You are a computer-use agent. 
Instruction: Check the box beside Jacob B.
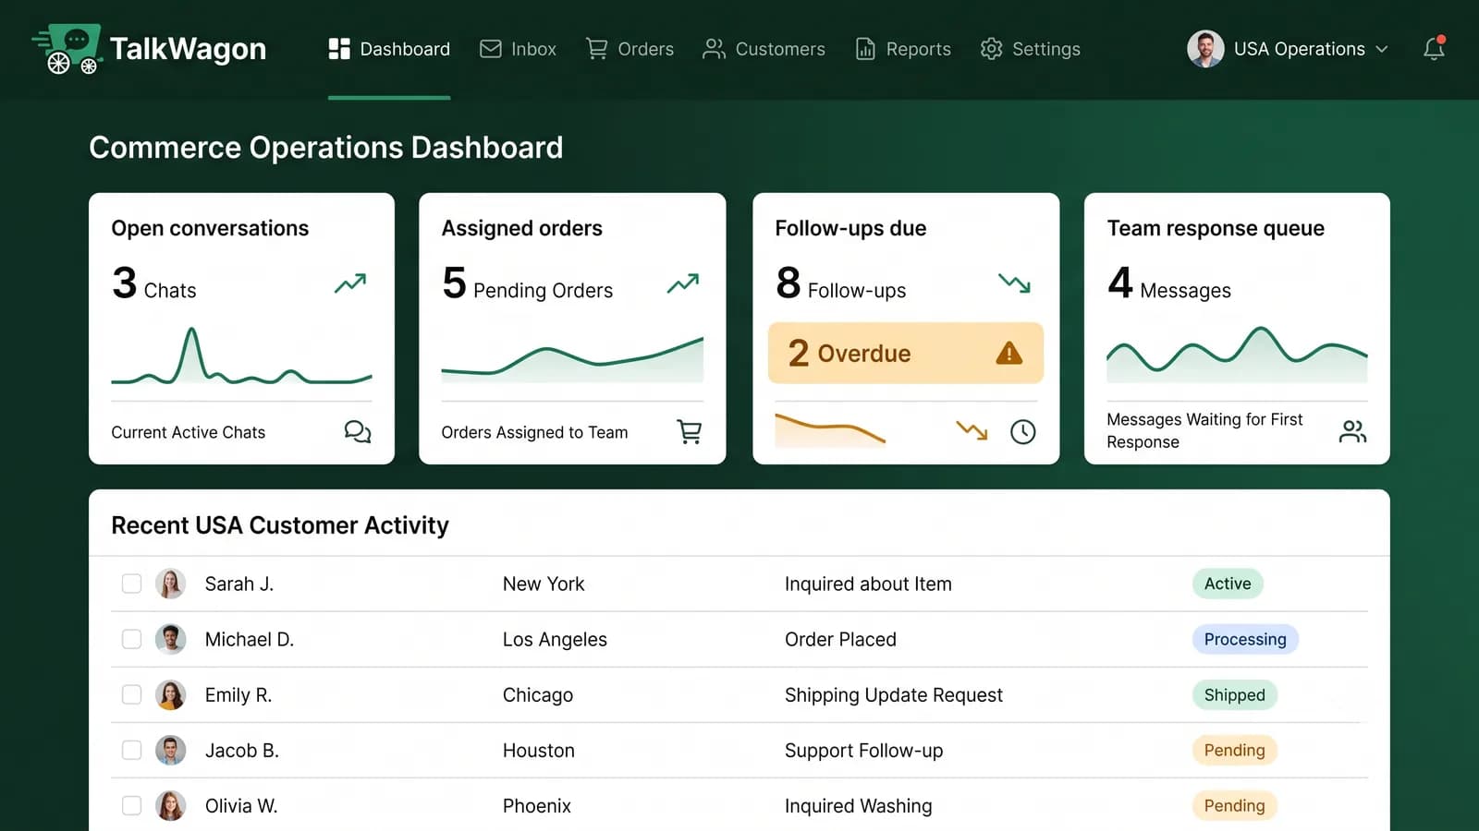131,750
